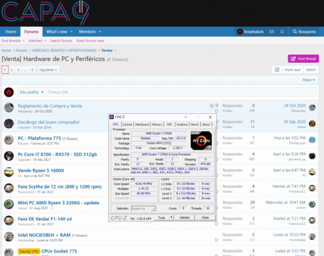Switch to the About tab in CPU-Z

point(206,124)
